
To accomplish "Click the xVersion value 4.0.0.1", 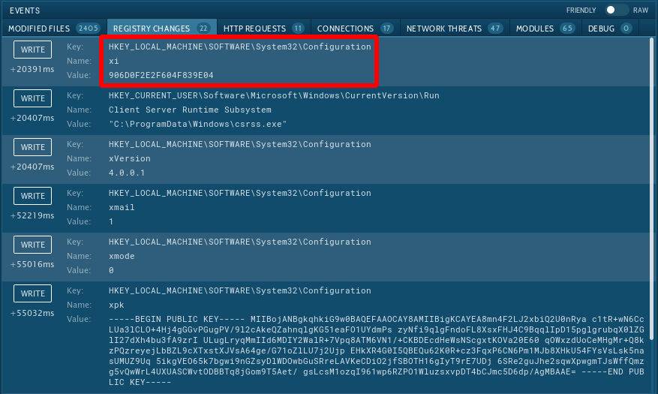I will (x=127, y=173).
